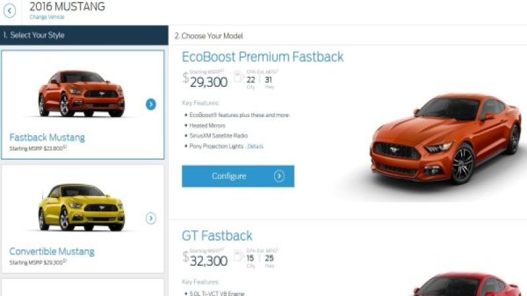Screen dimensions: 527x296
Task: Switch to '2. Choose Your Model' tab
Action: pyautogui.click(x=348, y=36)
